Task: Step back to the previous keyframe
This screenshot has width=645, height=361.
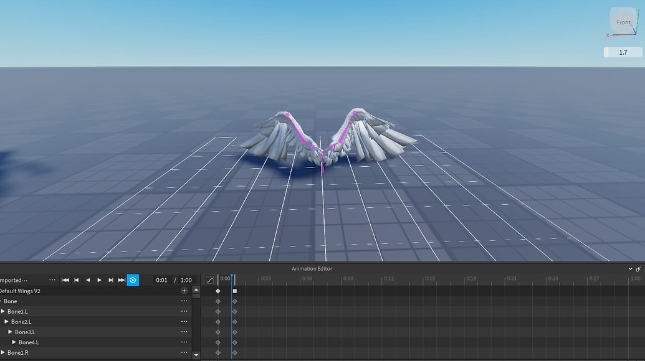Action: click(x=77, y=280)
